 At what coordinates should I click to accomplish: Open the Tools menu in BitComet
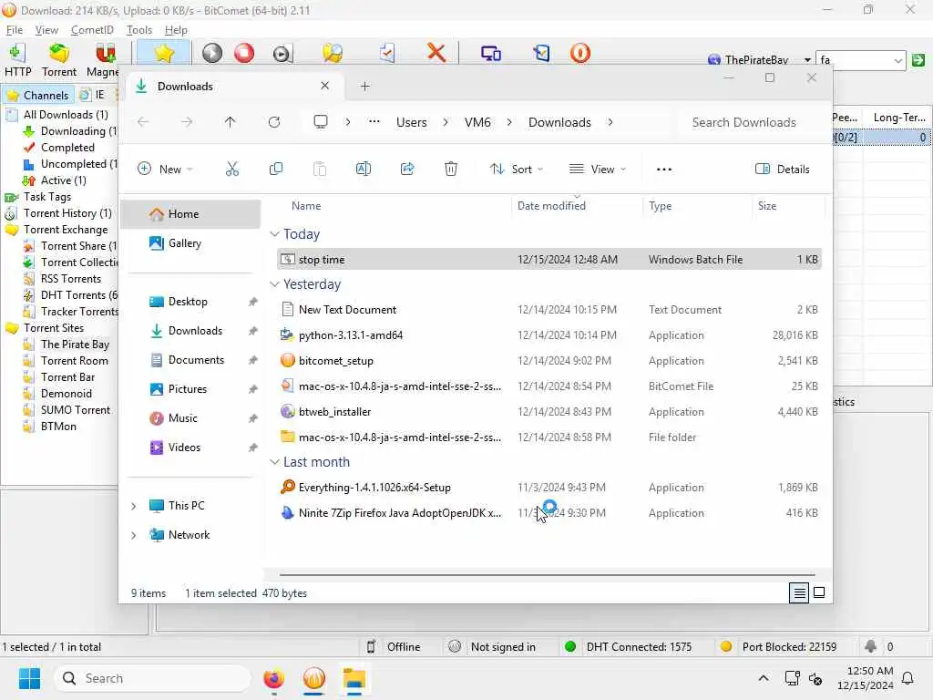(x=139, y=30)
